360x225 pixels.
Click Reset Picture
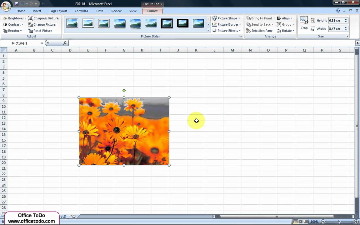(40, 31)
